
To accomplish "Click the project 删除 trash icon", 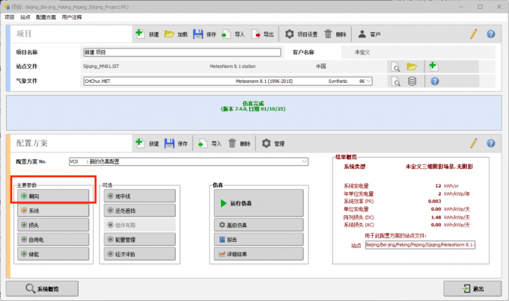I will (328, 34).
